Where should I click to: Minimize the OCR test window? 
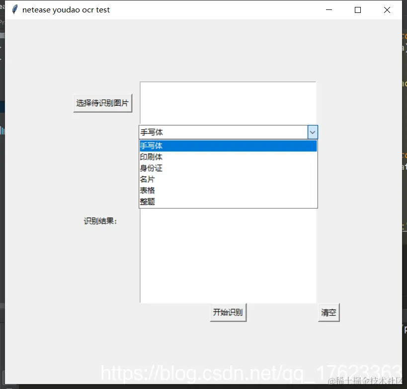328,9
